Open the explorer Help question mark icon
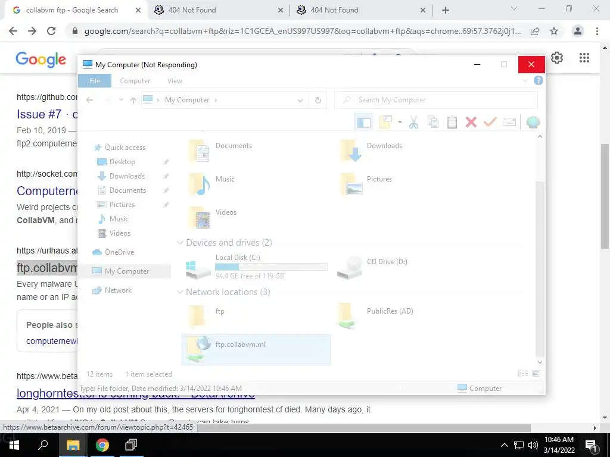The image size is (610, 457). [x=539, y=80]
